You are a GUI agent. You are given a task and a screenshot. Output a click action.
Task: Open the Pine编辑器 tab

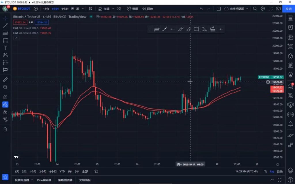click(x=44, y=180)
